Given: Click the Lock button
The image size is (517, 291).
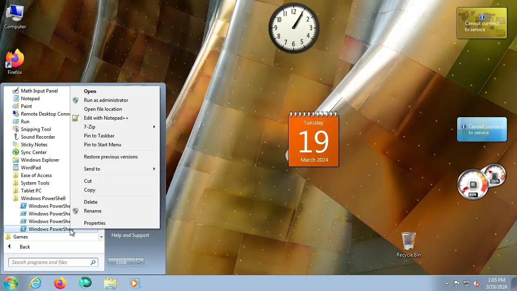Looking at the screenshot, I should click(122, 262).
